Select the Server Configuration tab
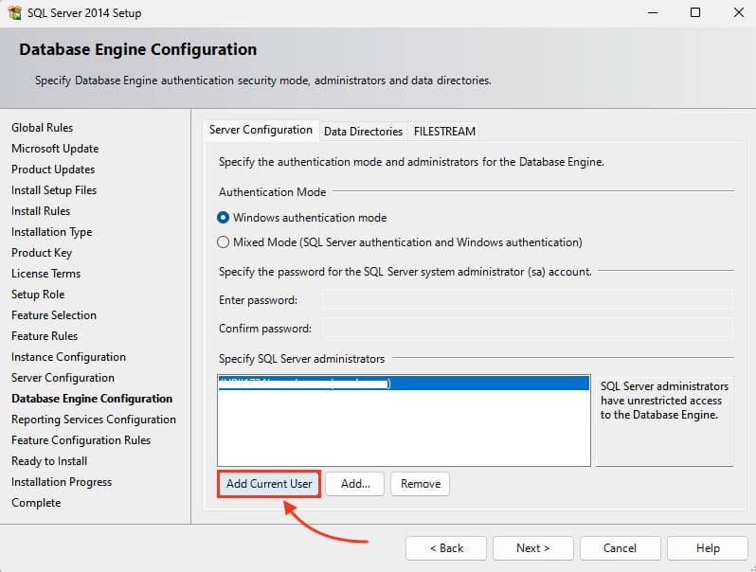This screenshot has height=572, width=756. [261, 130]
